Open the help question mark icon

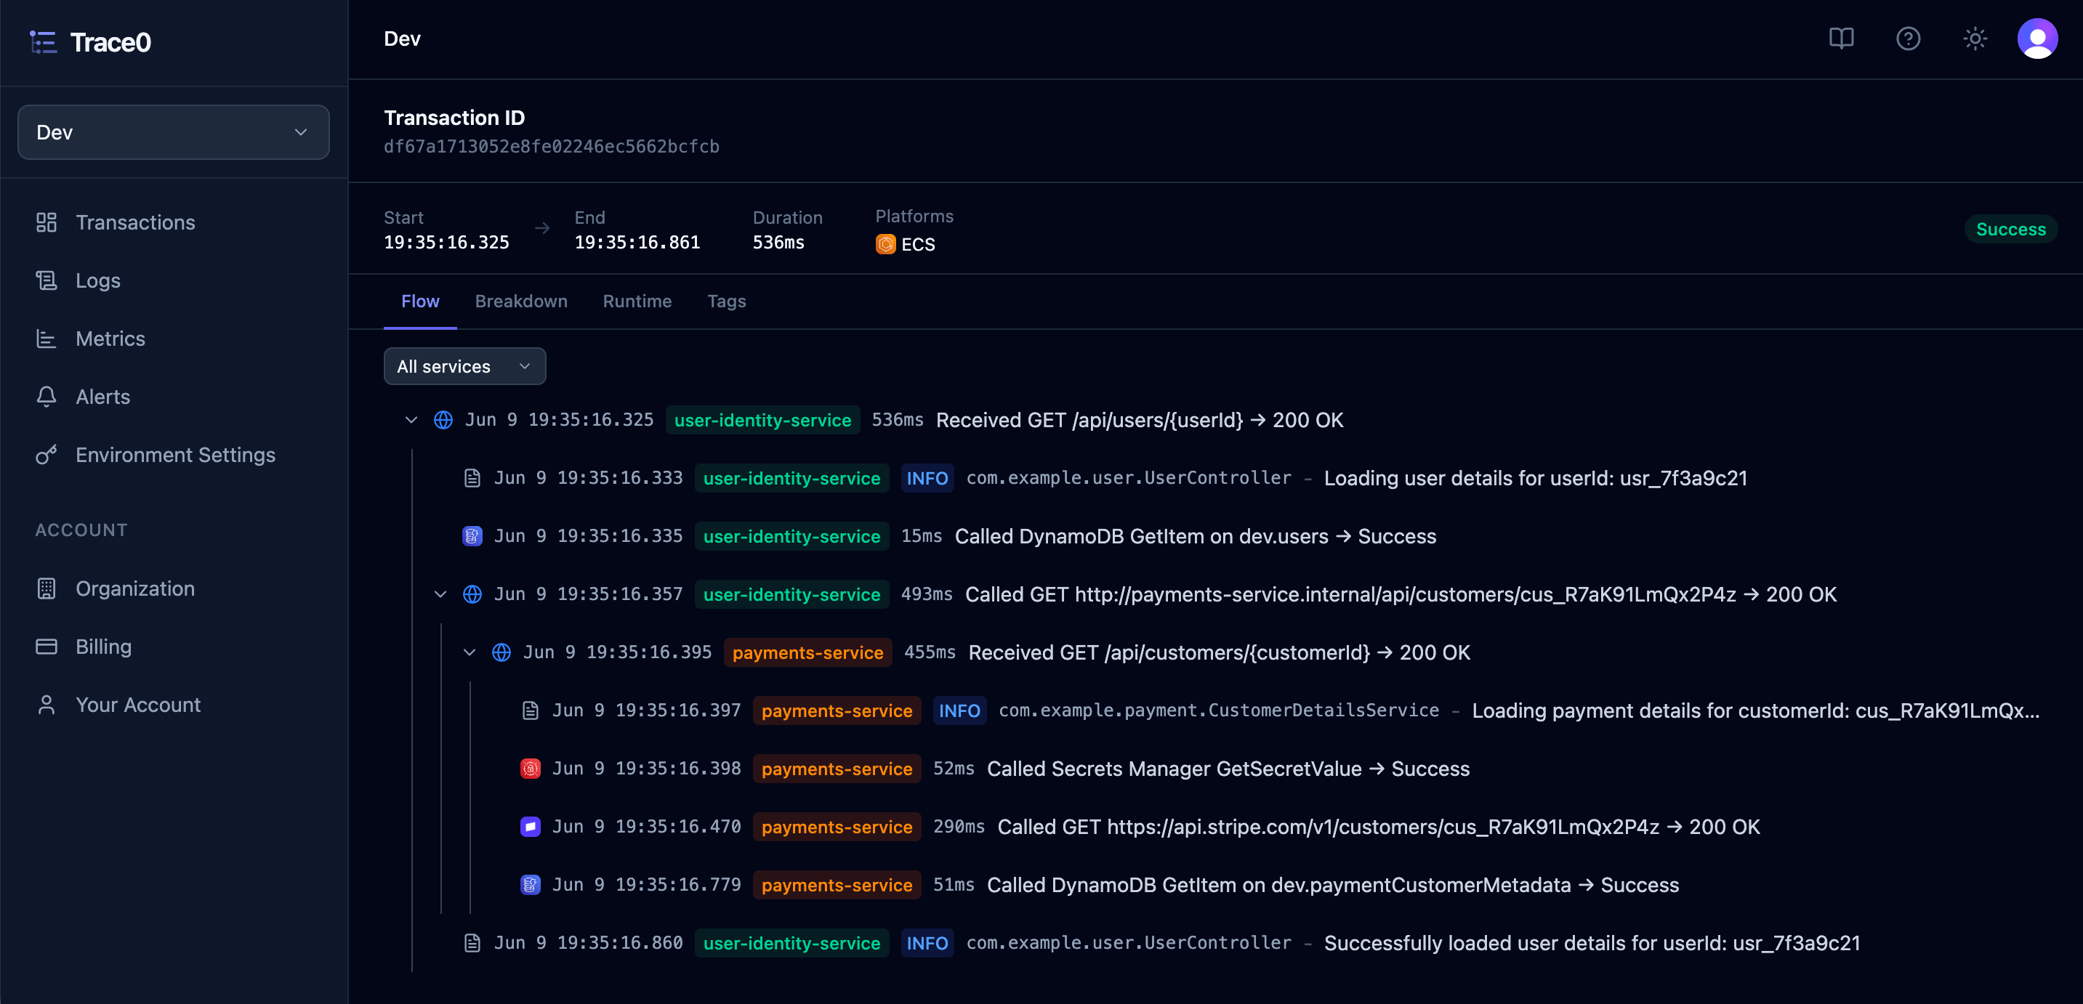coord(1909,39)
